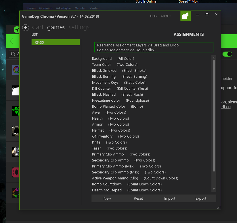Select the Secondary Clip Ammo (Max) row
This screenshot has width=237, height=223.
(129, 172)
